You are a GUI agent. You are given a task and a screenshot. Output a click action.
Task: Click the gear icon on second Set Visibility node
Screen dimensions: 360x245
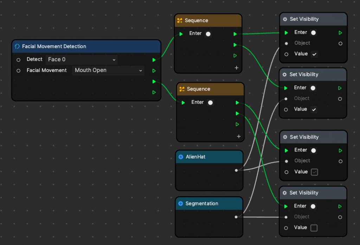[x=284, y=75]
